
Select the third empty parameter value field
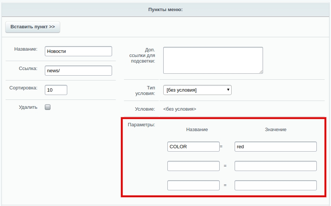tap(275, 185)
